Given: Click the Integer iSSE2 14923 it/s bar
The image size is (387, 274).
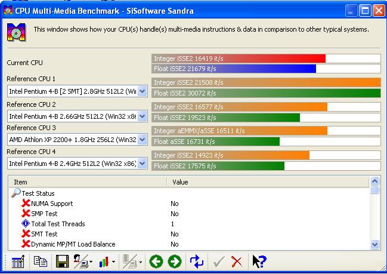Looking at the screenshot, I should tap(266, 155).
